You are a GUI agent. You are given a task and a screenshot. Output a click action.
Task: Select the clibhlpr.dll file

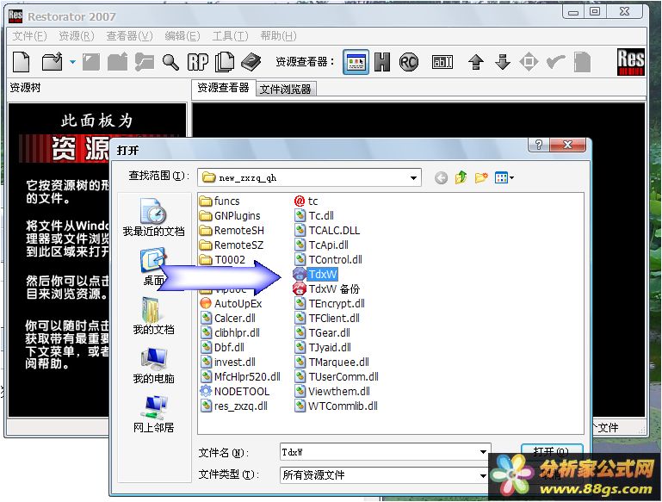[x=230, y=332]
